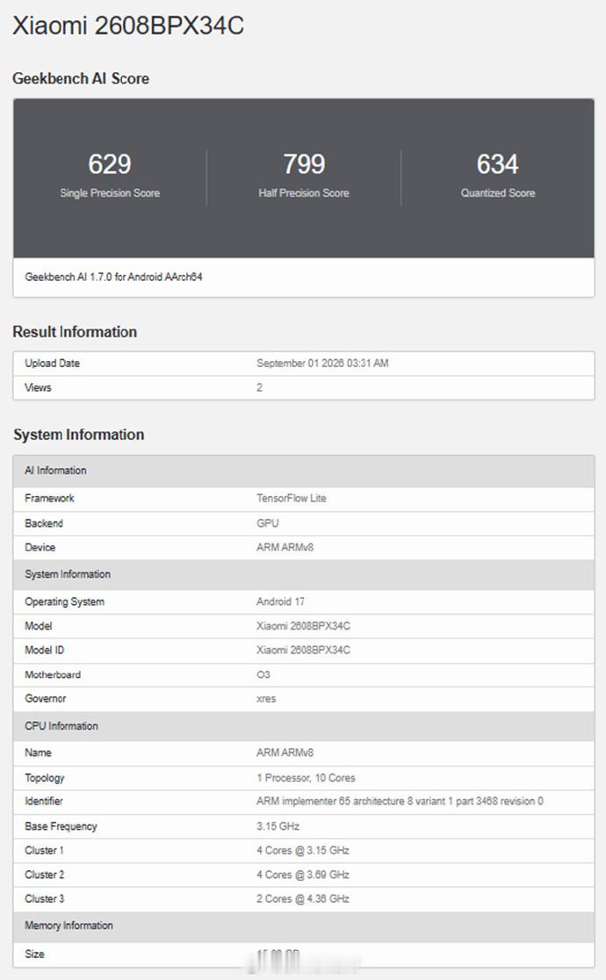Select the Model ID row value
This screenshot has width=606, height=980.
[303, 650]
